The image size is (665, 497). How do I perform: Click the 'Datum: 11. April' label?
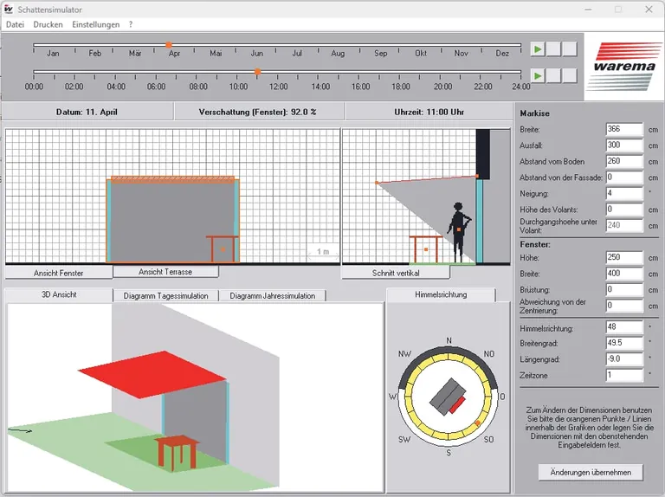tap(87, 113)
